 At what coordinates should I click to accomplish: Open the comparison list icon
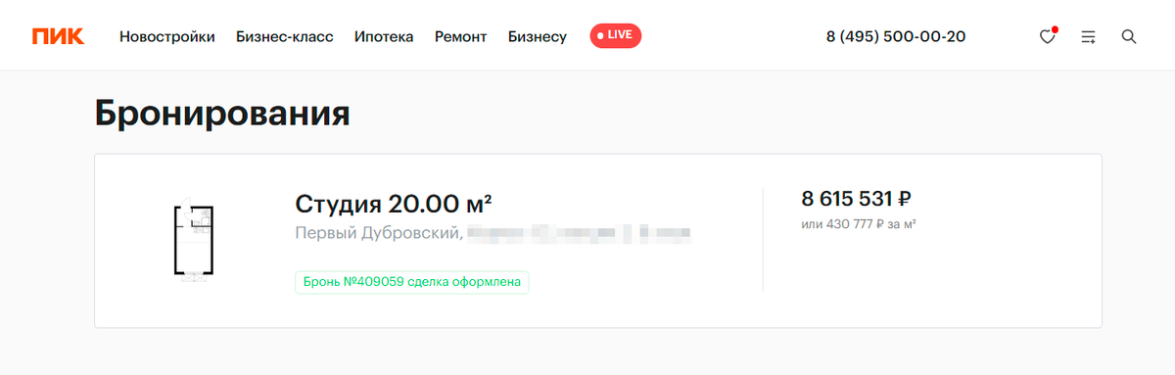[x=1088, y=36]
